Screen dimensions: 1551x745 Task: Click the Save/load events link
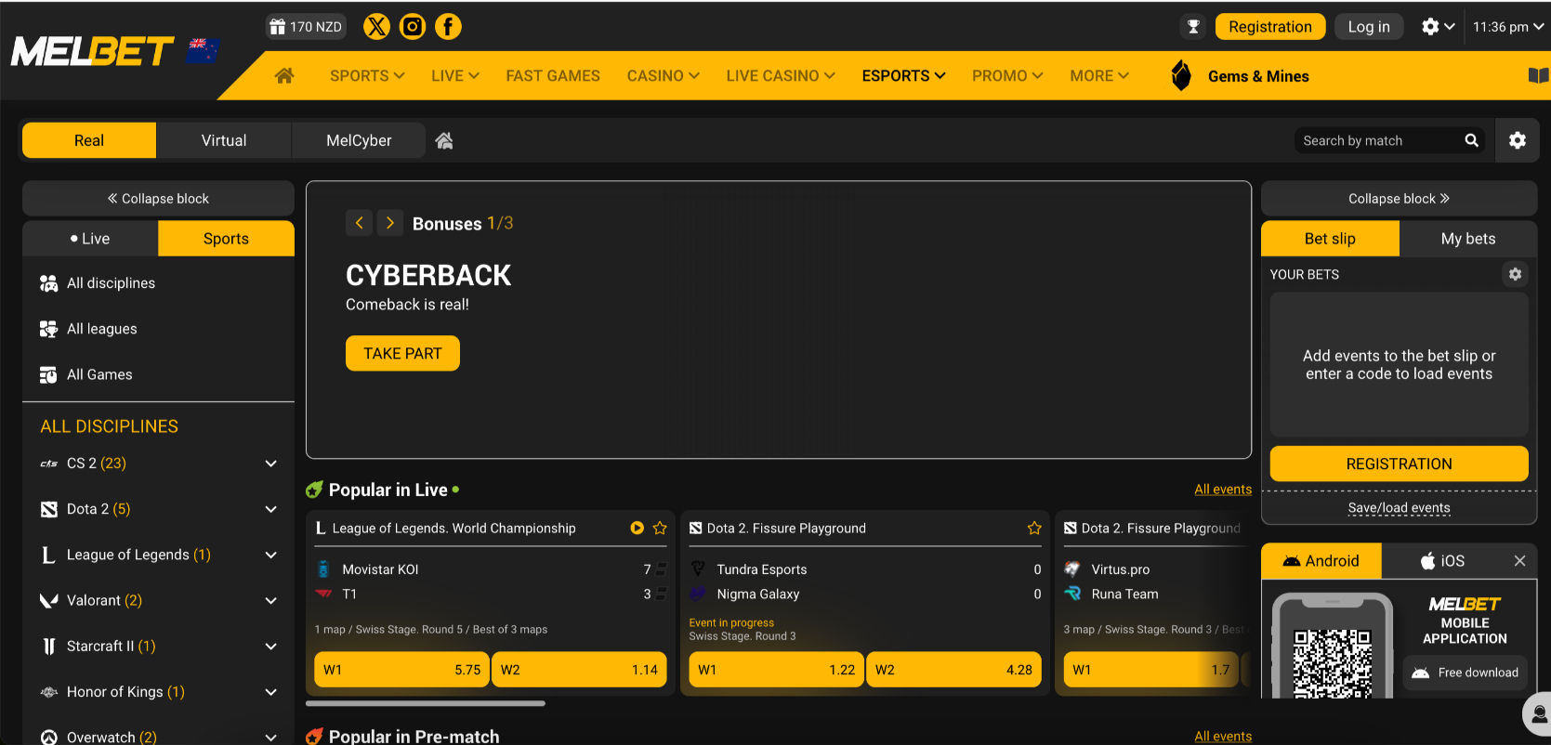[x=1399, y=508]
